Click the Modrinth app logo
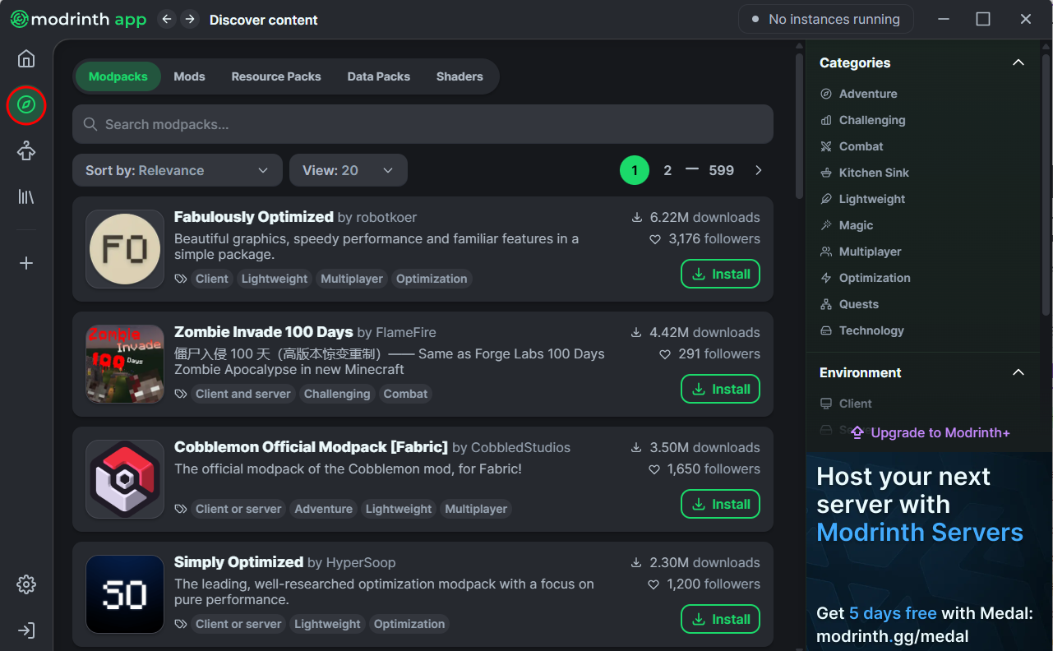The width and height of the screenshot is (1053, 651). pyautogui.click(x=78, y=19)
